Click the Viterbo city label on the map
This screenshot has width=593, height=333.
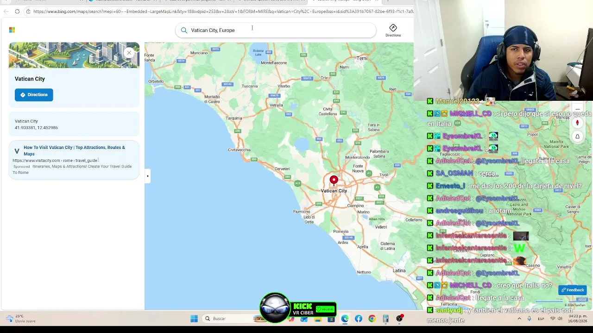point(284,86)
